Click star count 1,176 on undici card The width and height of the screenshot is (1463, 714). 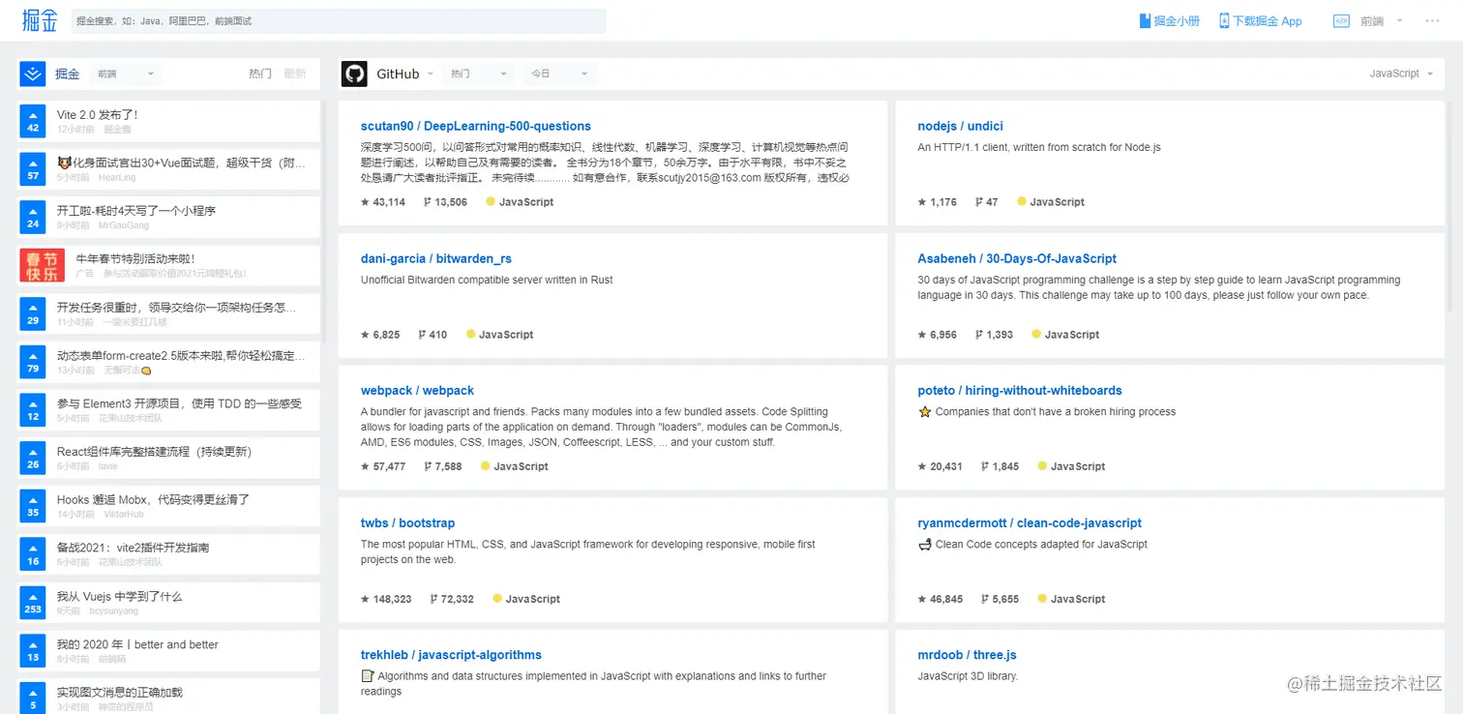(937, 202)
